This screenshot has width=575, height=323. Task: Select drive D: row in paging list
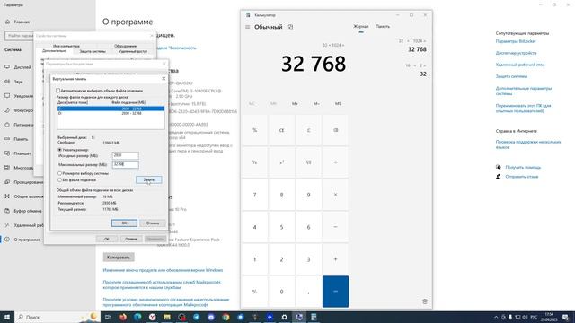click(111, 114)
